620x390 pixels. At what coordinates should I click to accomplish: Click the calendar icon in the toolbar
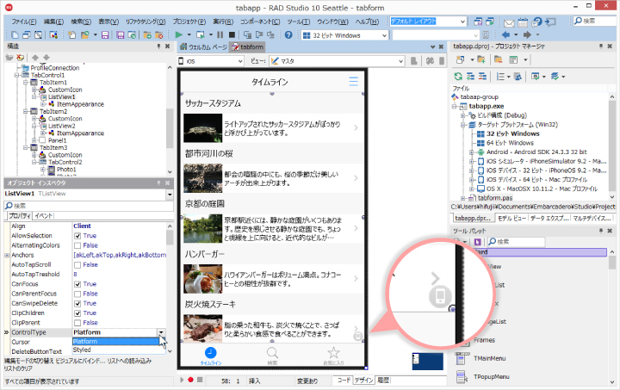coord(523,22)
